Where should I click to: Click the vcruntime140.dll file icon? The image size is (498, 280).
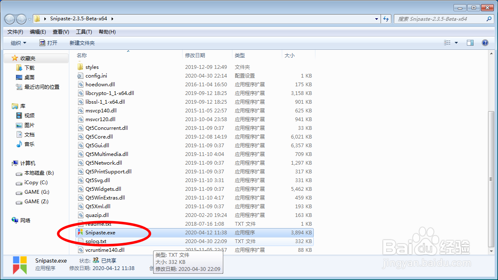click(x=81, y=250)
